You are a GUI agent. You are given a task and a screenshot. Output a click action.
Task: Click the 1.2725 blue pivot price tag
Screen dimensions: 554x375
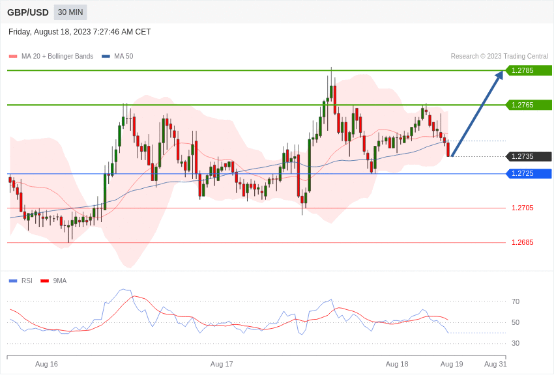529,174
